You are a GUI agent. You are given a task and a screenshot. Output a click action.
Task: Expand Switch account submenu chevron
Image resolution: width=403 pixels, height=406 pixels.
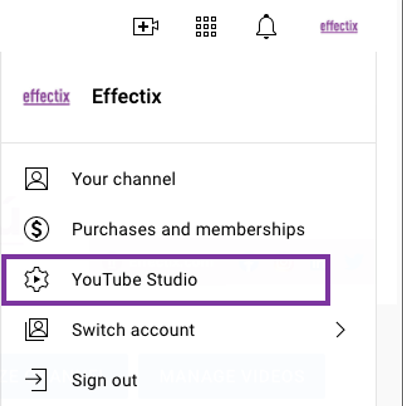[341, 330]
